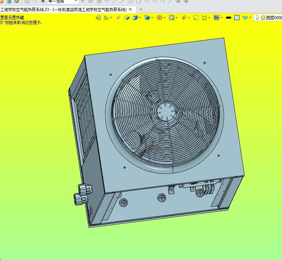Click the Exit icon with red arrow

tap(98, 17)
